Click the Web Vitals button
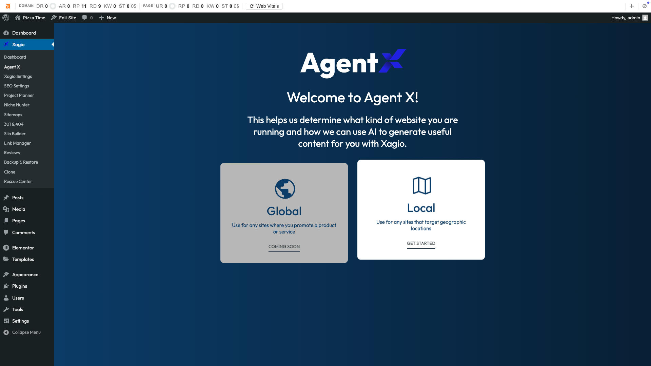651x366 pixels. point(264,6)
